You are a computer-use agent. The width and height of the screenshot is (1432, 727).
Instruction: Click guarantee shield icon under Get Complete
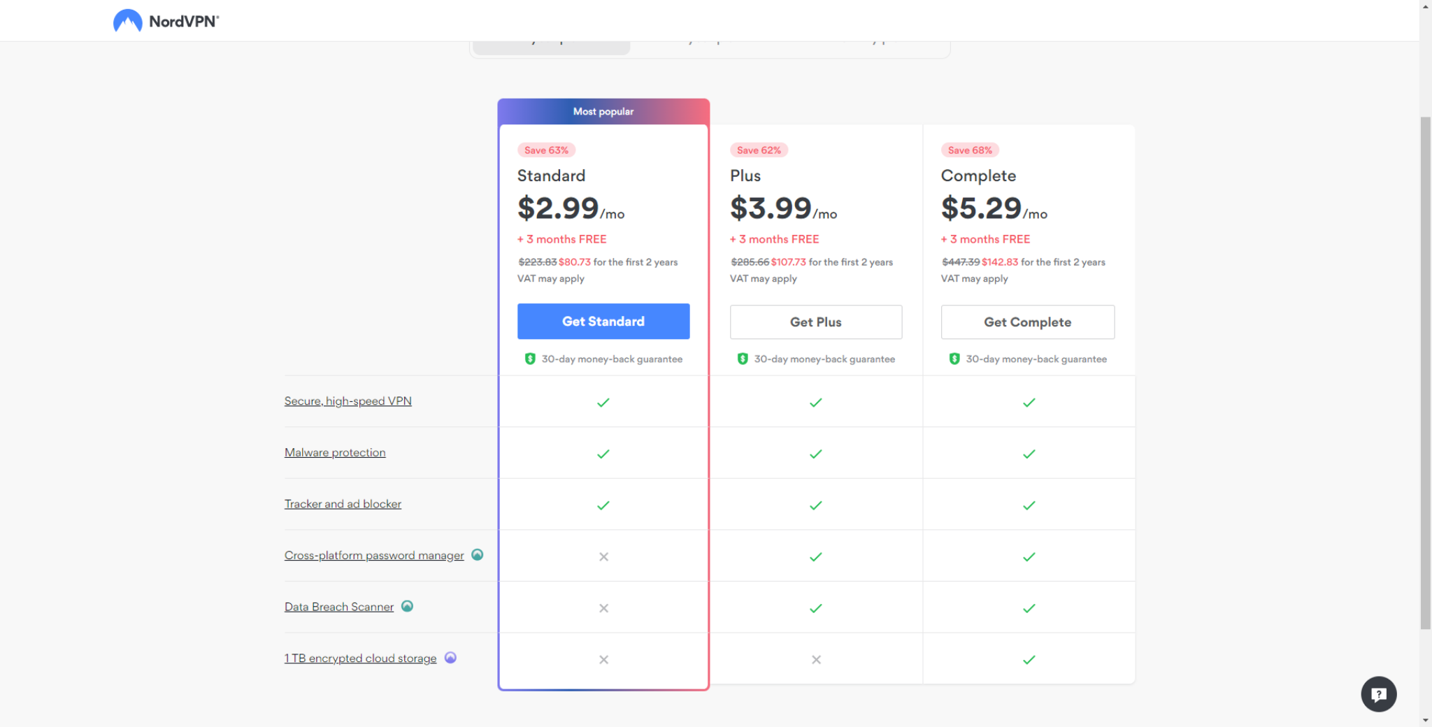coord(954,359)
